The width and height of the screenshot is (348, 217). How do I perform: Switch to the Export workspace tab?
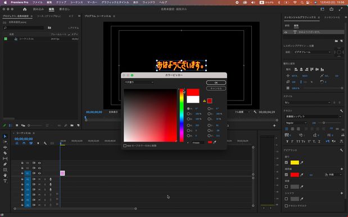(x=64, y=9)
